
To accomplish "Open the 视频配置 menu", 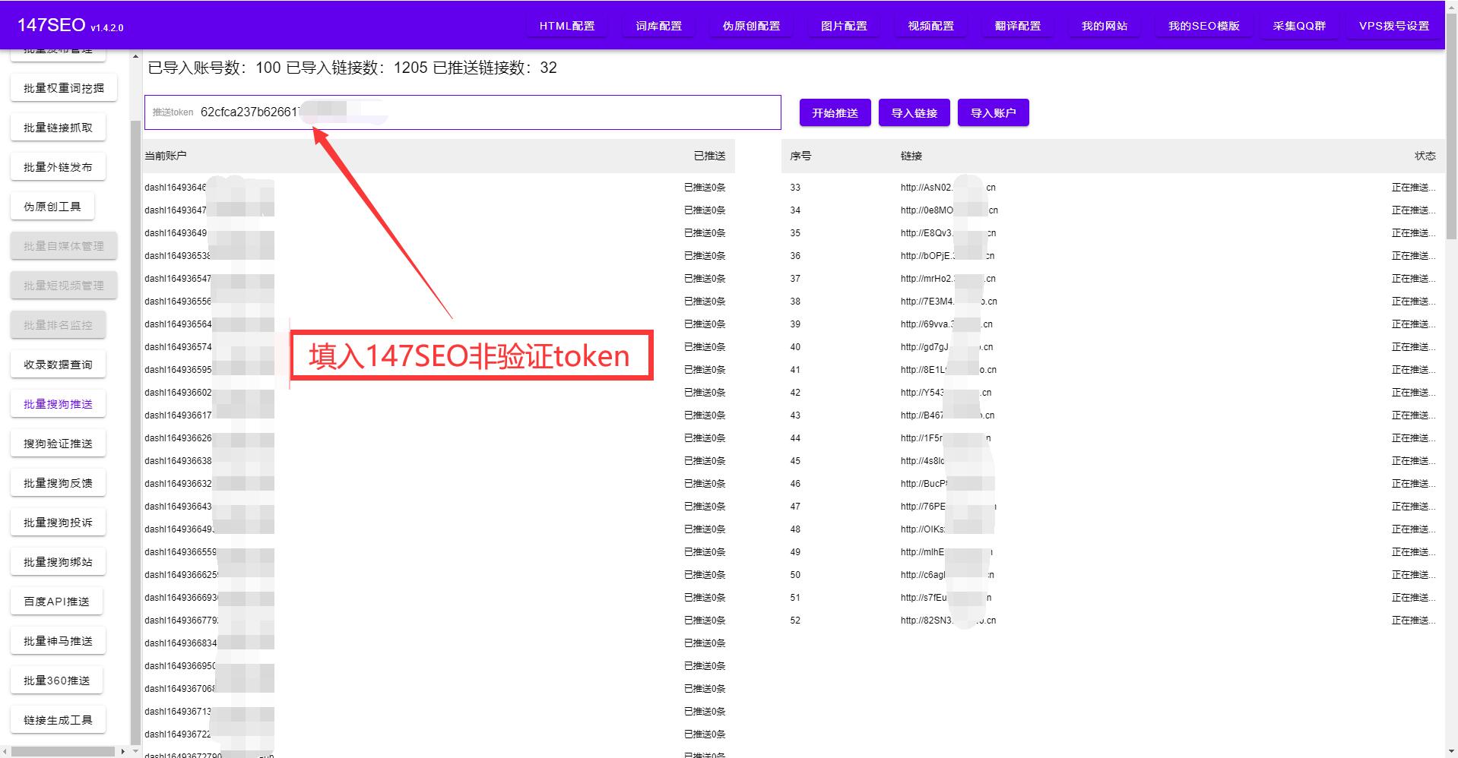I will (930, 25).
